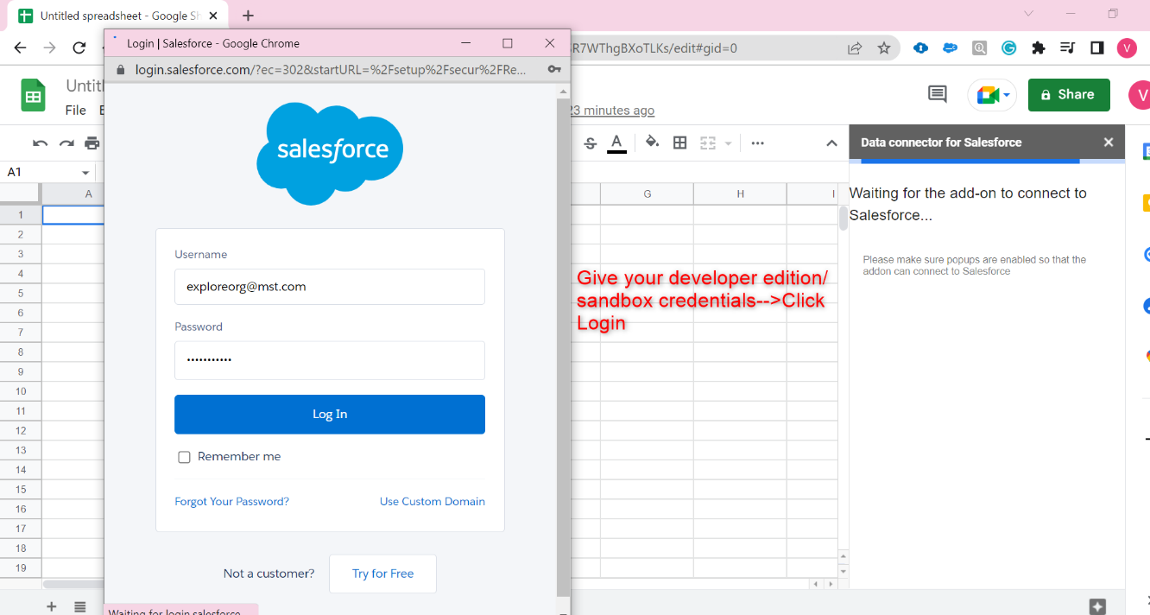Open the Name Box dropdown showing A1
The width and height of the screenshot is (1150, 615).
coord(85,172)
